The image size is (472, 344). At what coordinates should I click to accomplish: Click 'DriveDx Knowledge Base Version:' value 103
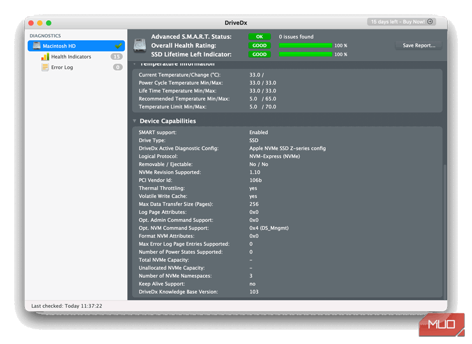(x=254, y=292)
